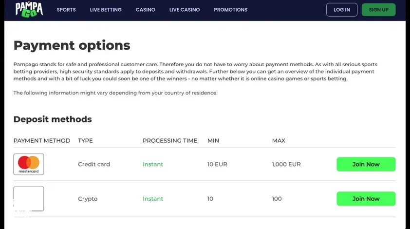
Task: Click the 'MIN' column header
Action: coord(213,140)
